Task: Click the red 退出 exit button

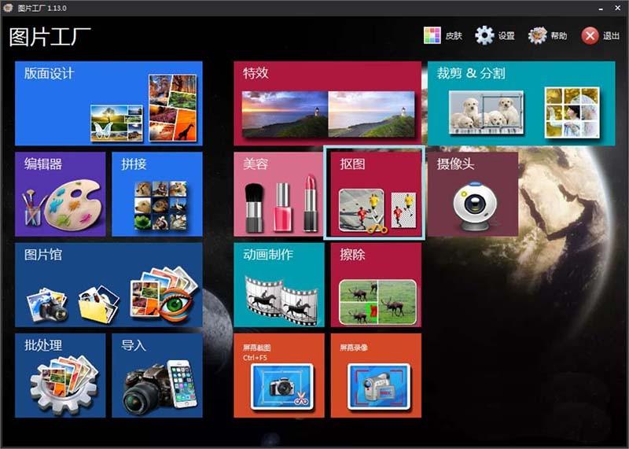Action: click(601, 35)
